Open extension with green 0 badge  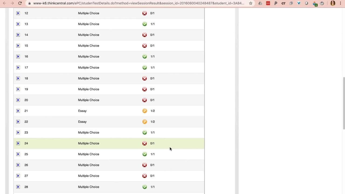tap(315, 4)
